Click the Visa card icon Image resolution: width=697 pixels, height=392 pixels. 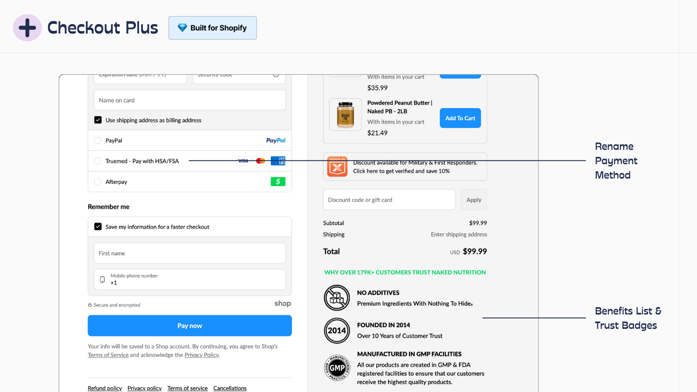click(243, 161)
